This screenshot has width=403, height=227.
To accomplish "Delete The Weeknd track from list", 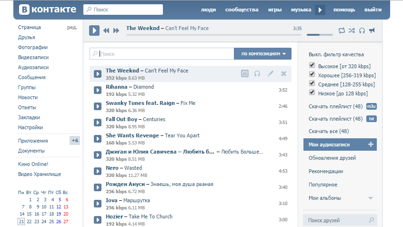I will (283, 73).
